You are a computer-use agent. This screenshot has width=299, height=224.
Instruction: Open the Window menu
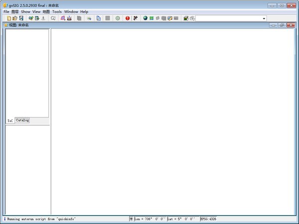point(71,11)
